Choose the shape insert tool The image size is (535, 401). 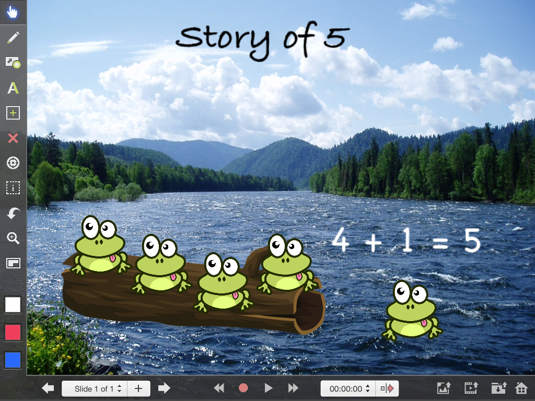click(13, 63)
